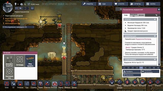The height and width of the screenshot is (91, 163).
Task: Click the Разобрать button
Action: (132, 71)
